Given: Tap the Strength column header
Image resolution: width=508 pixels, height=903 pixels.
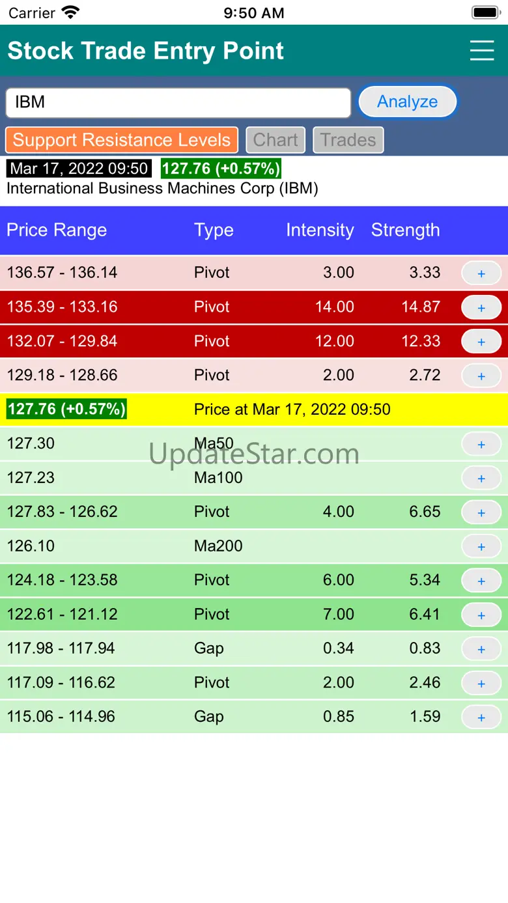Looking at the screenshot, I should [x=405, y=230].
